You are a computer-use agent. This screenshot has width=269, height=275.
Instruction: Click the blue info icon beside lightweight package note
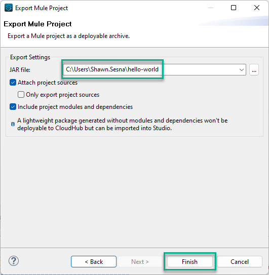click(13, 124)
